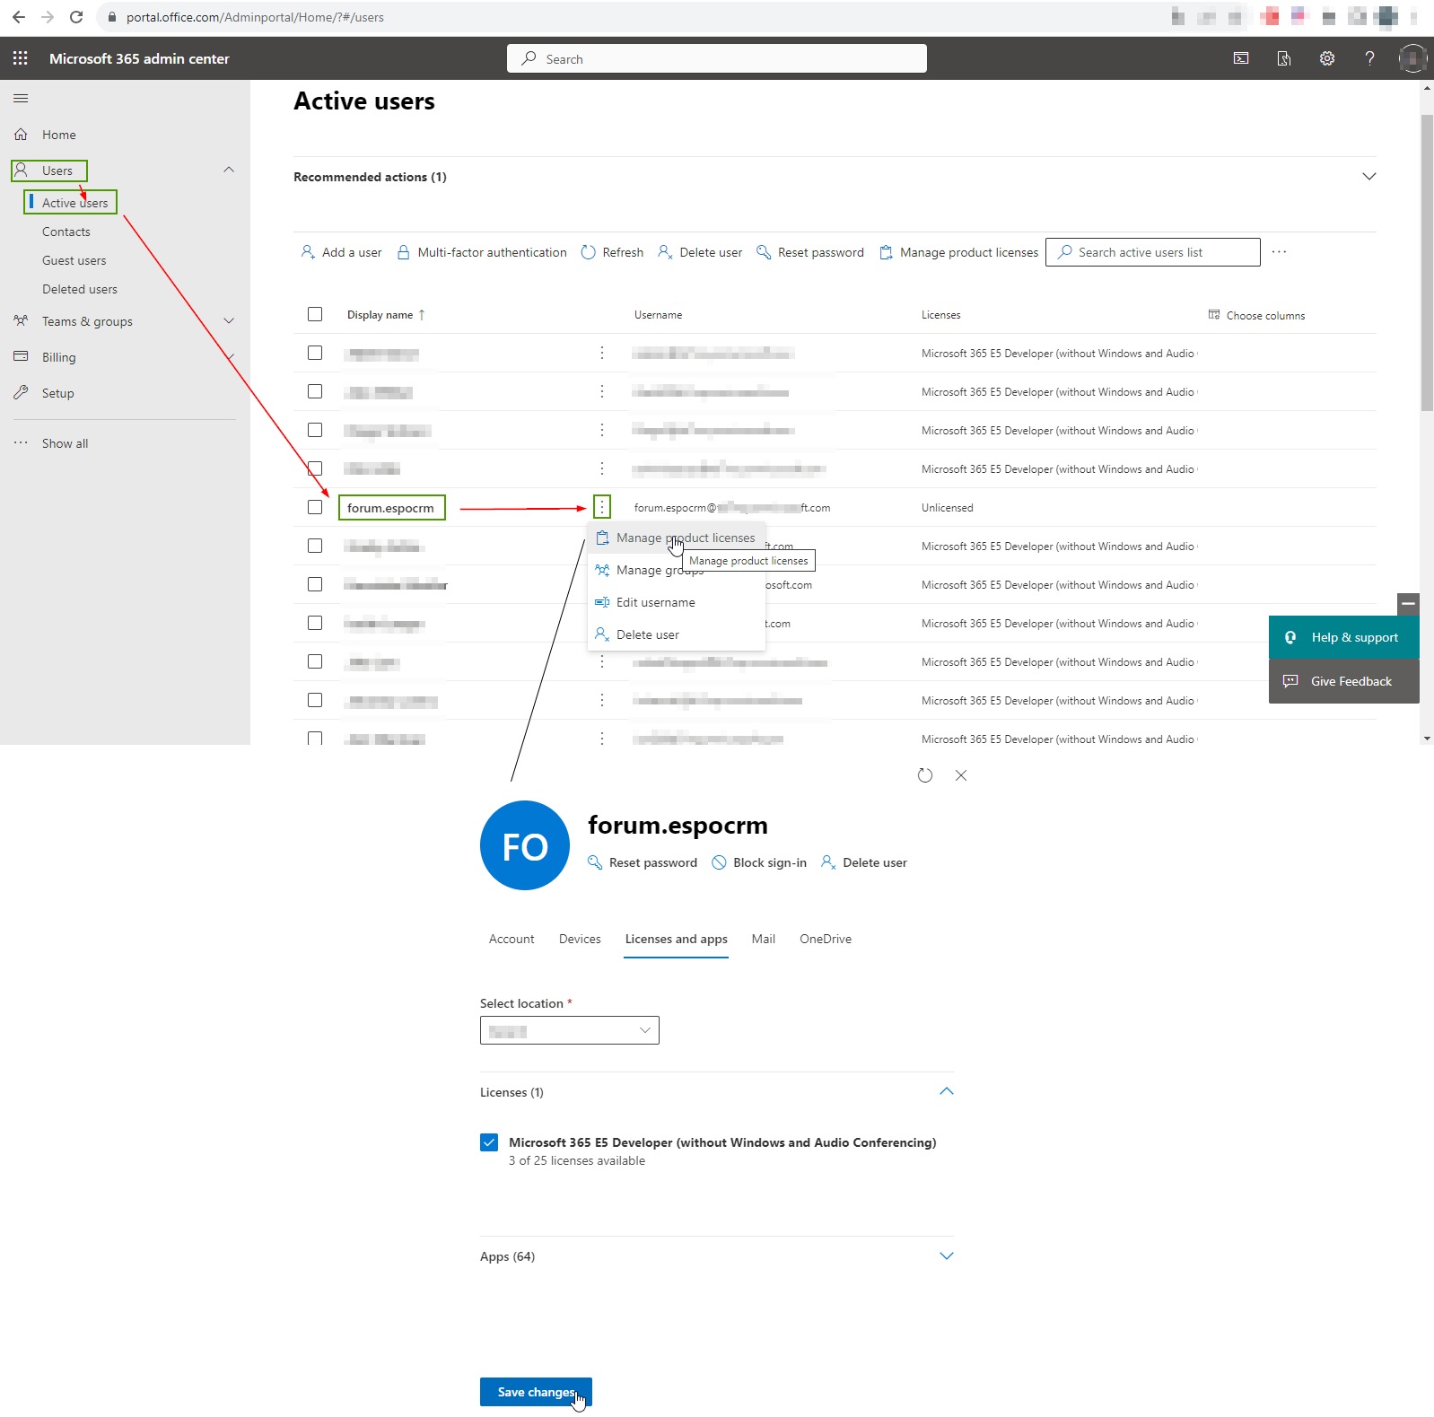The height and width of the screenshot is (1417, 1434).
Task: Click Delete user in the top toolbar
Action: pos(700,252)
